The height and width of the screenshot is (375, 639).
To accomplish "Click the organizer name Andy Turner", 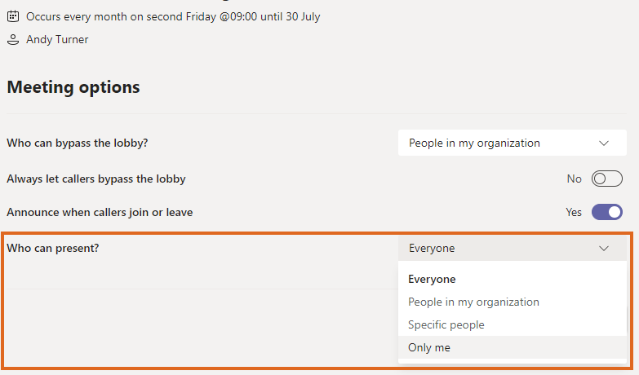I will click(56, 38).
